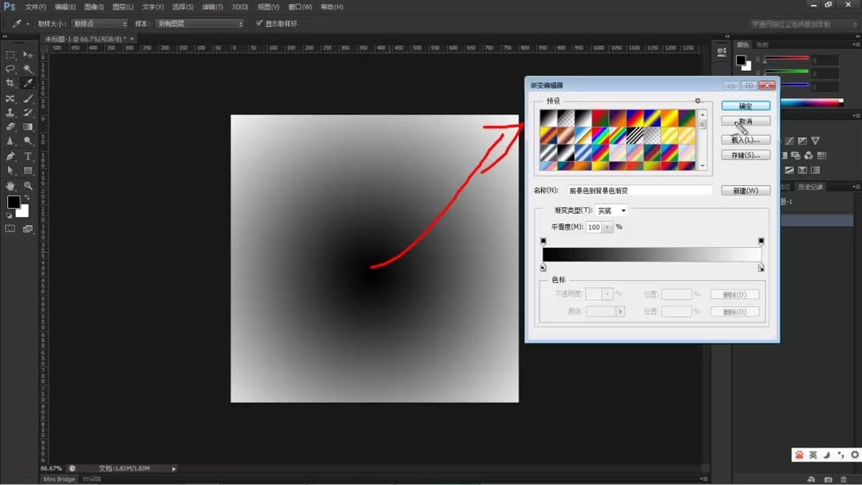Select the Move tool
The height and width of the screenshot is (485, 862).
click(x=26, y=54)
